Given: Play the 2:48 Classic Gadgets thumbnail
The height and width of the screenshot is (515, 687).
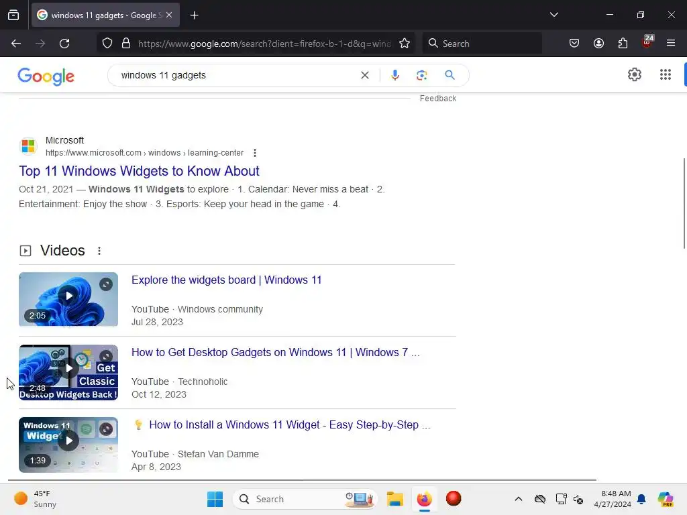Looking at the screenshot, I should coord(68,372).
